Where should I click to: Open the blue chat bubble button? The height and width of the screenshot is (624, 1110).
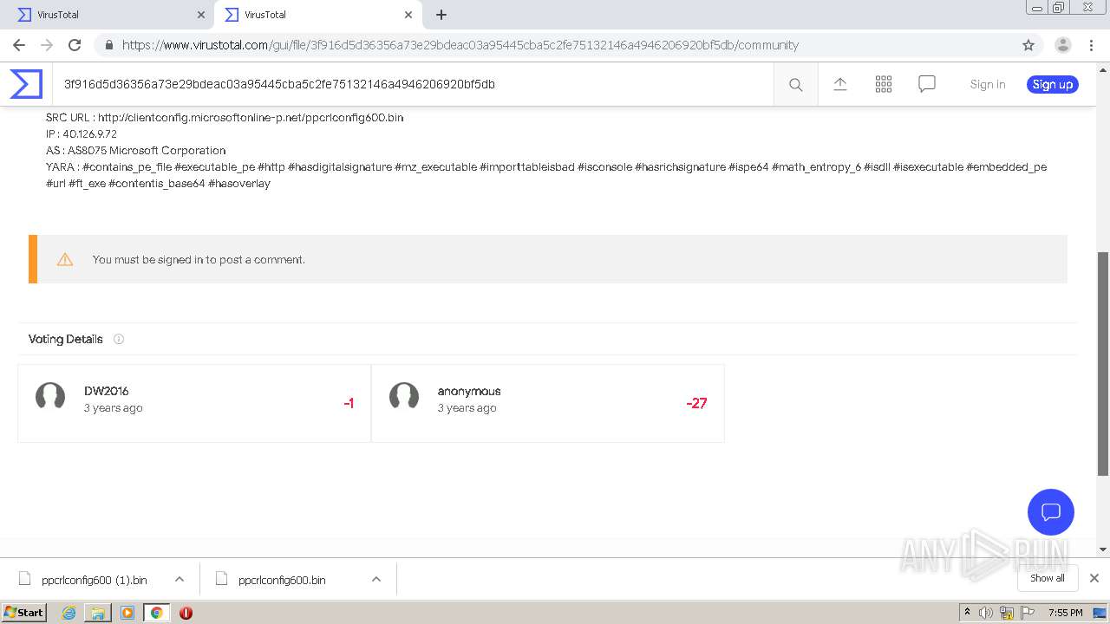[1051, 511]
